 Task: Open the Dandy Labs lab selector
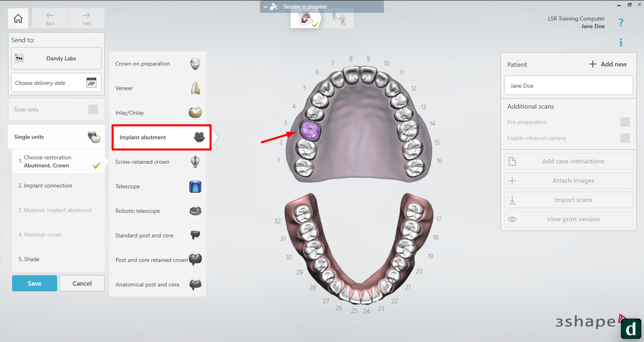coord(56,58)
